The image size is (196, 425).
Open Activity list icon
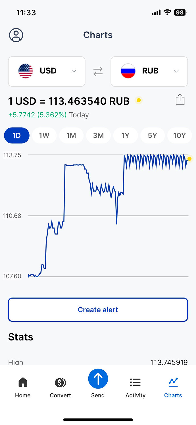135,382
